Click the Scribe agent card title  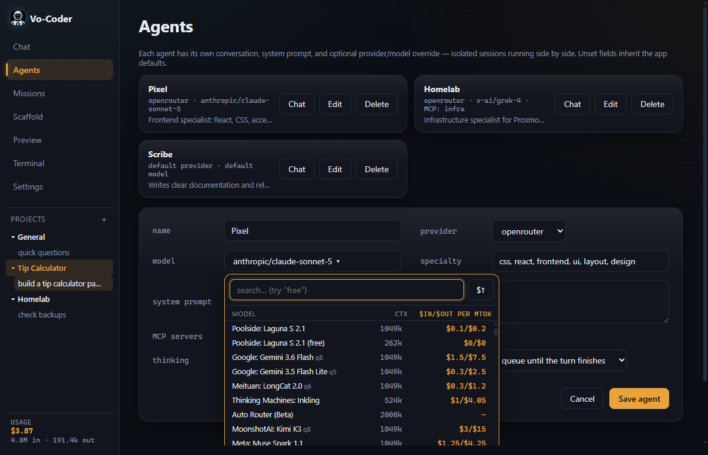click(160, 154)
